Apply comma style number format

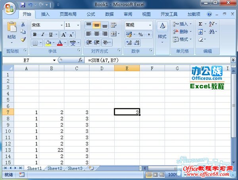pyautogui.click(x=149, y=35)
